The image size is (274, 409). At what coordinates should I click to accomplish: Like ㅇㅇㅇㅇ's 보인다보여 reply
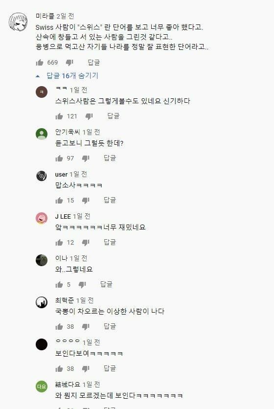click(x=59, y=368)
